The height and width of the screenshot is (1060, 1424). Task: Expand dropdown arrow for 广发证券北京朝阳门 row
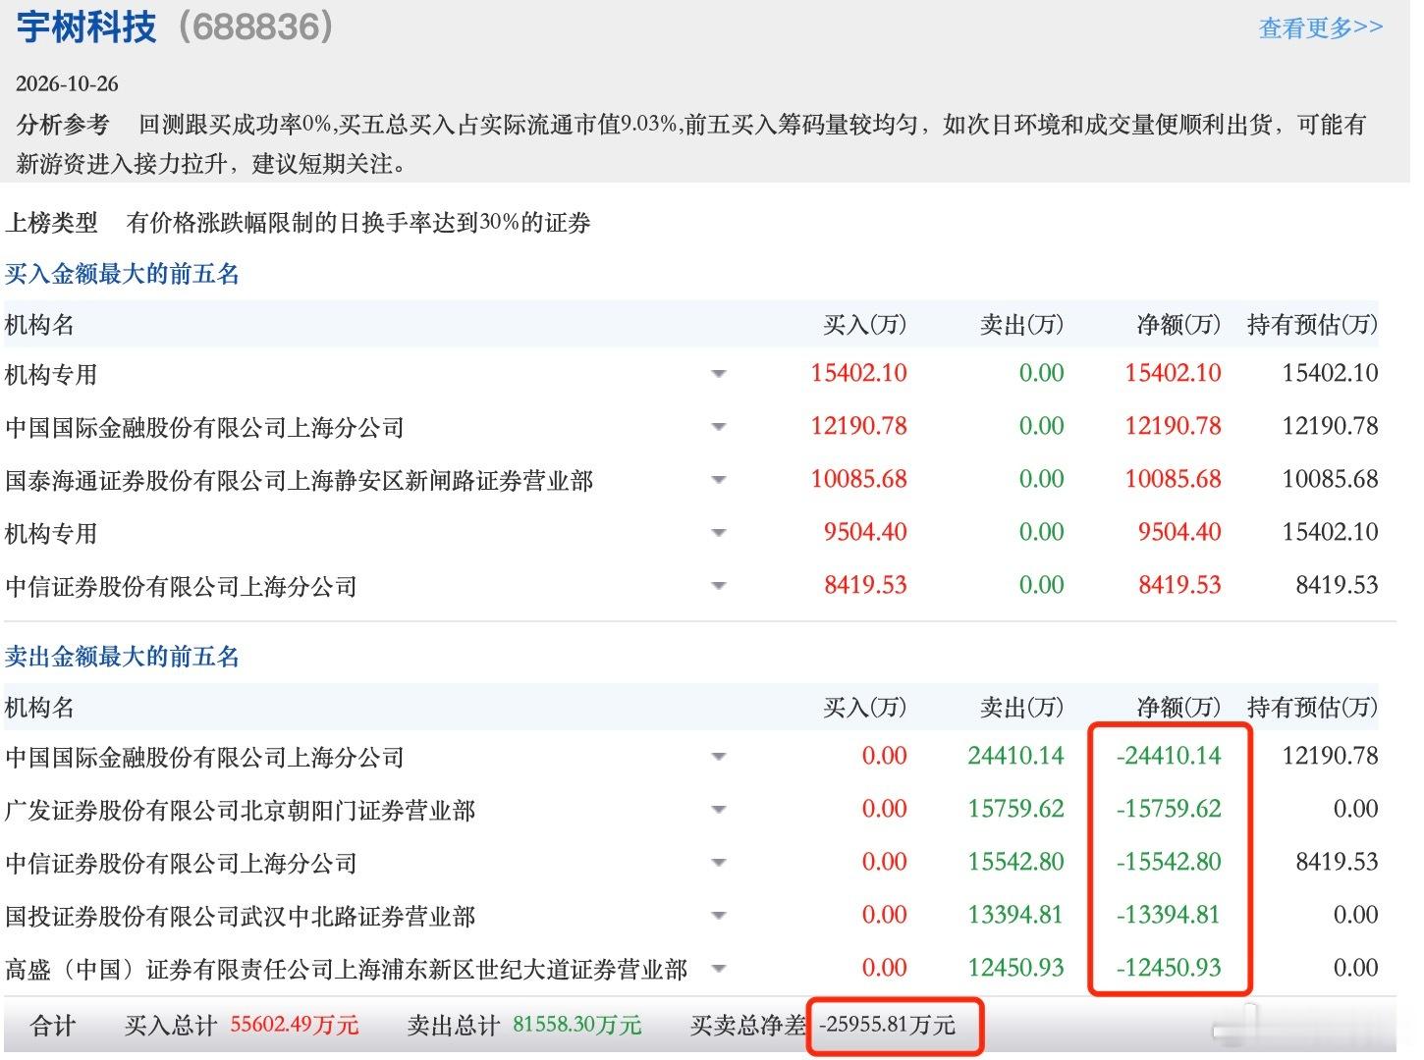[719, 810]
